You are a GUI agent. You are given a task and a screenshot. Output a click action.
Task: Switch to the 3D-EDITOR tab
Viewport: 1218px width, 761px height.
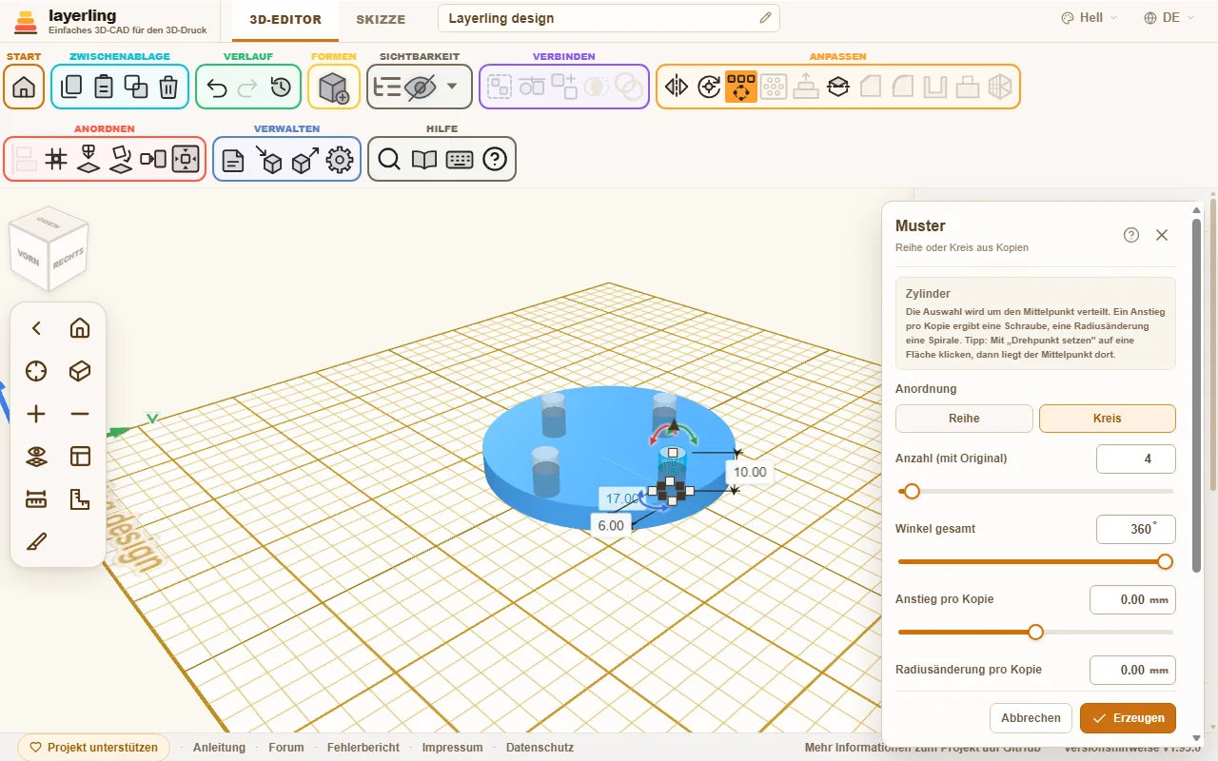[285, 19]
